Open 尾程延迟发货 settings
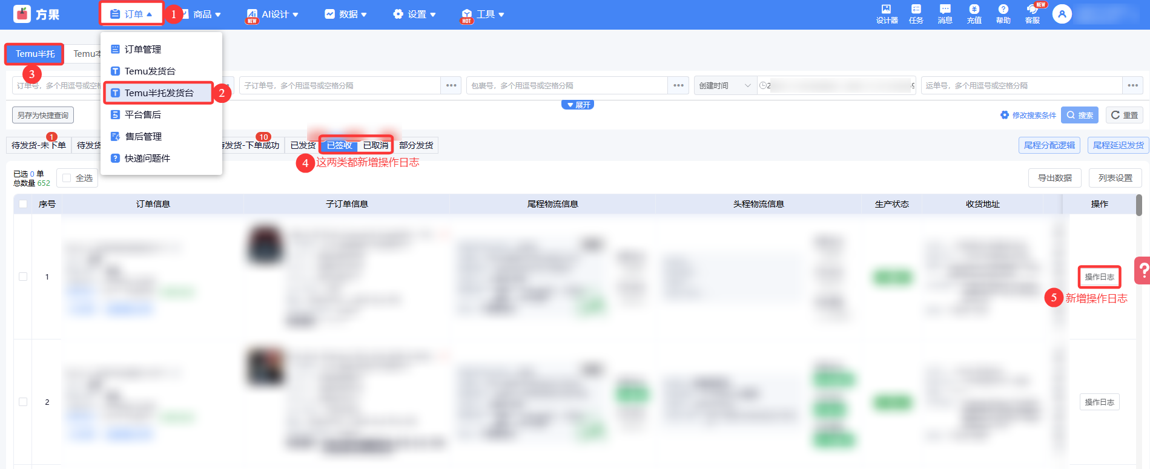The width and height of the screenshot is (1150, 469). 1118,145
